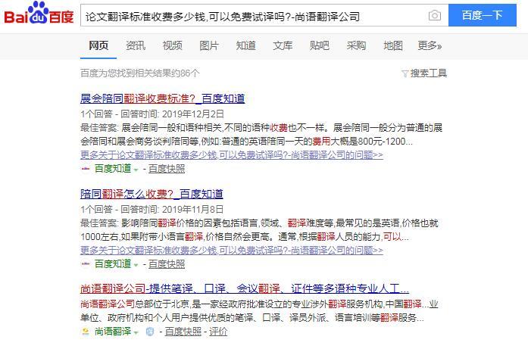Switch to the 采购 tab
The height and width of the screenshot is (349, 528).
point(356,45)
